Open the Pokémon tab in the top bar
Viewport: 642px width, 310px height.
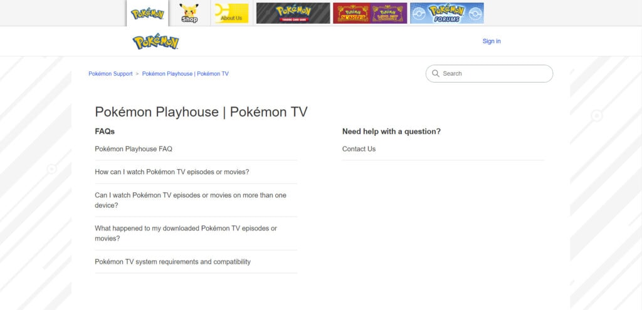(x=147, y=14)
